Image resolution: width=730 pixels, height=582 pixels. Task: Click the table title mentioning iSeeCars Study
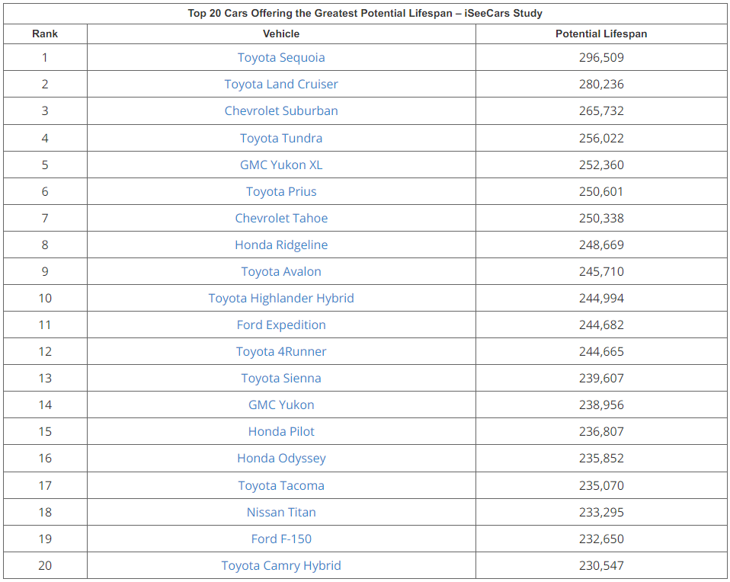[x=365, y=13]
